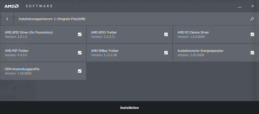Uncheck OEM-Anwendungsprofile component

click(x=80, y=71)
